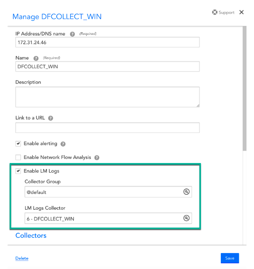
Task: Click the Collectors section heading
Action: coord(31,235)
